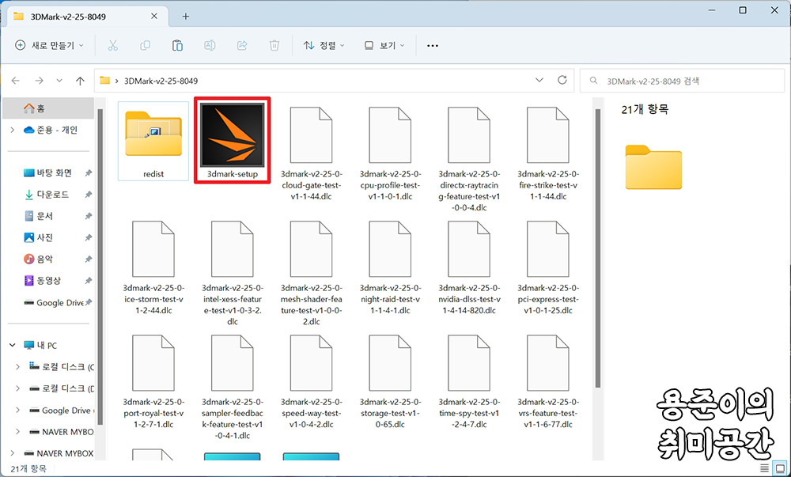Select the pci-express-test dlc file
Screen dimensions: 791x477
[548, 267]
